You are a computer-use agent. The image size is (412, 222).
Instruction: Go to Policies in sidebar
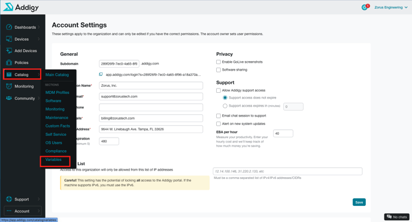pos(22,62)
